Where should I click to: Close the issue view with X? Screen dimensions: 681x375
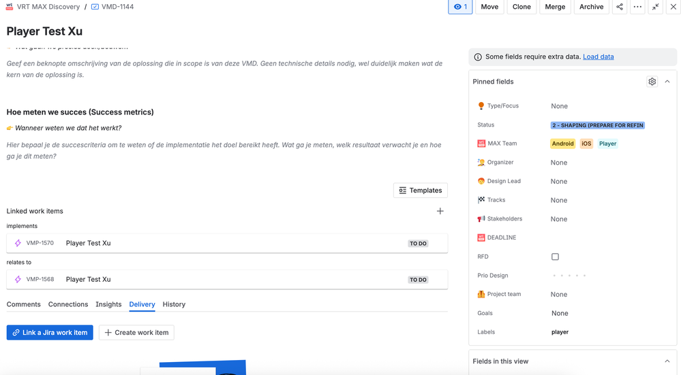[674, 7]
